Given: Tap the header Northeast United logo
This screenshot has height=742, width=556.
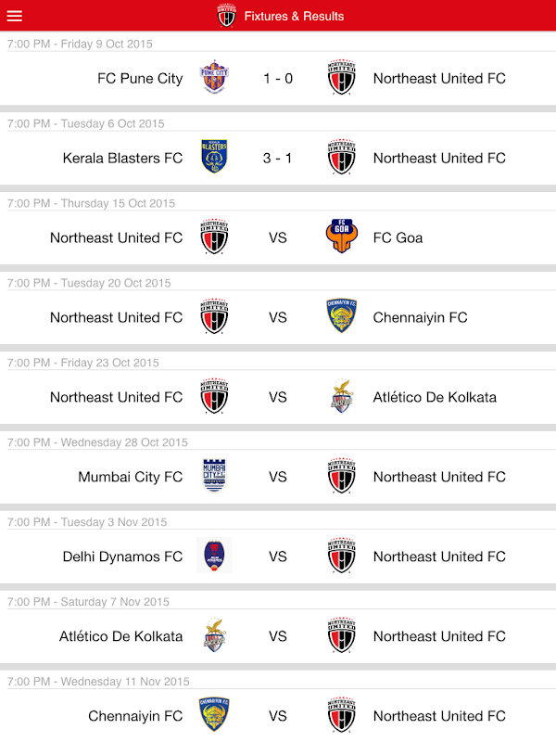Looking at the screenshot, I should pyautogui.click(x=226, y=16).
